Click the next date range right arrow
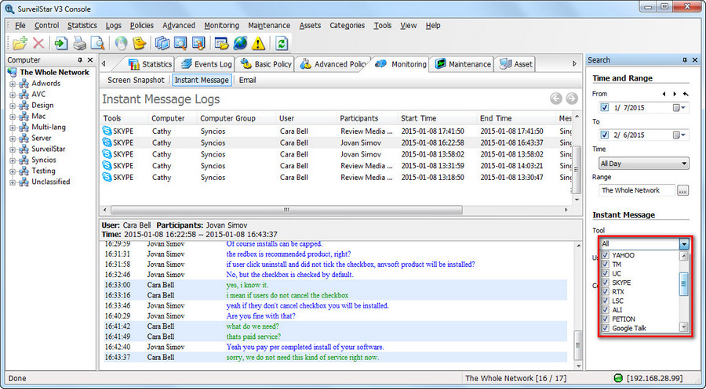 tap(675, 94)
